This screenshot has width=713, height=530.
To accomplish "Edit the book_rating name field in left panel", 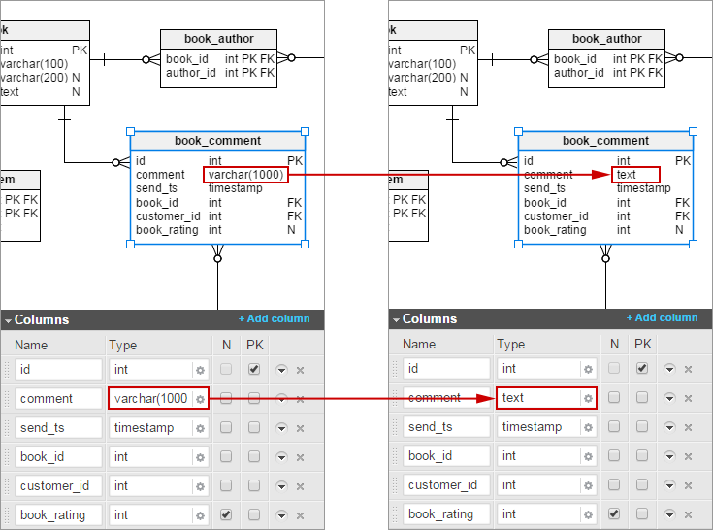I will [x=58, y=515].
